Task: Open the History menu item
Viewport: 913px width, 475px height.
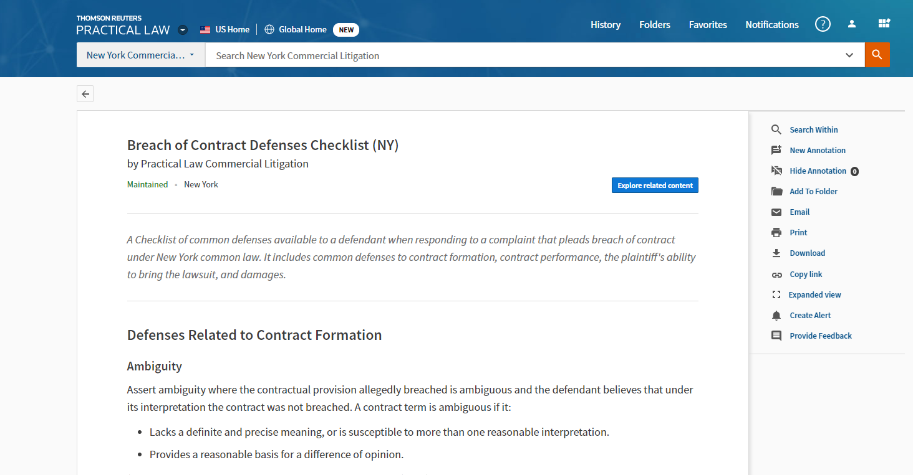Action: (x=606, y=25)
